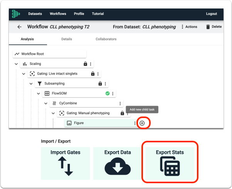
Task: Click the Scaling bar chart icon
Action: (25, 64)
